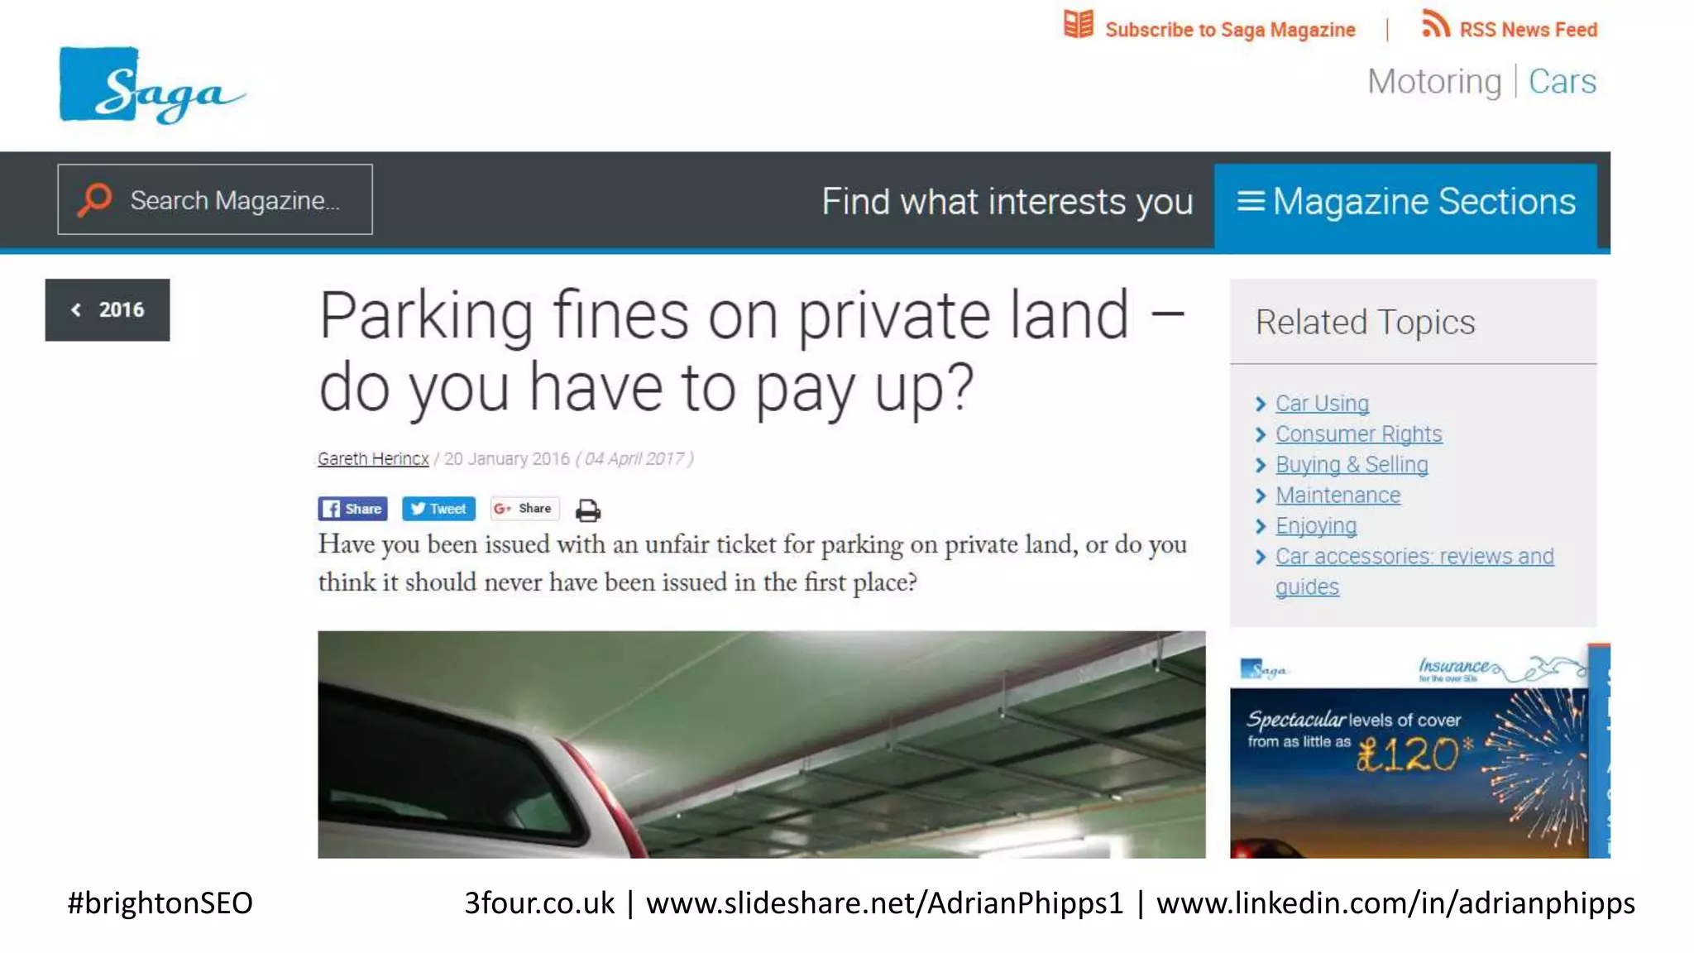Viewport: 1694px width, 953px height.
Task: Share the article on Facebook
Action: (x=352, y=509)
